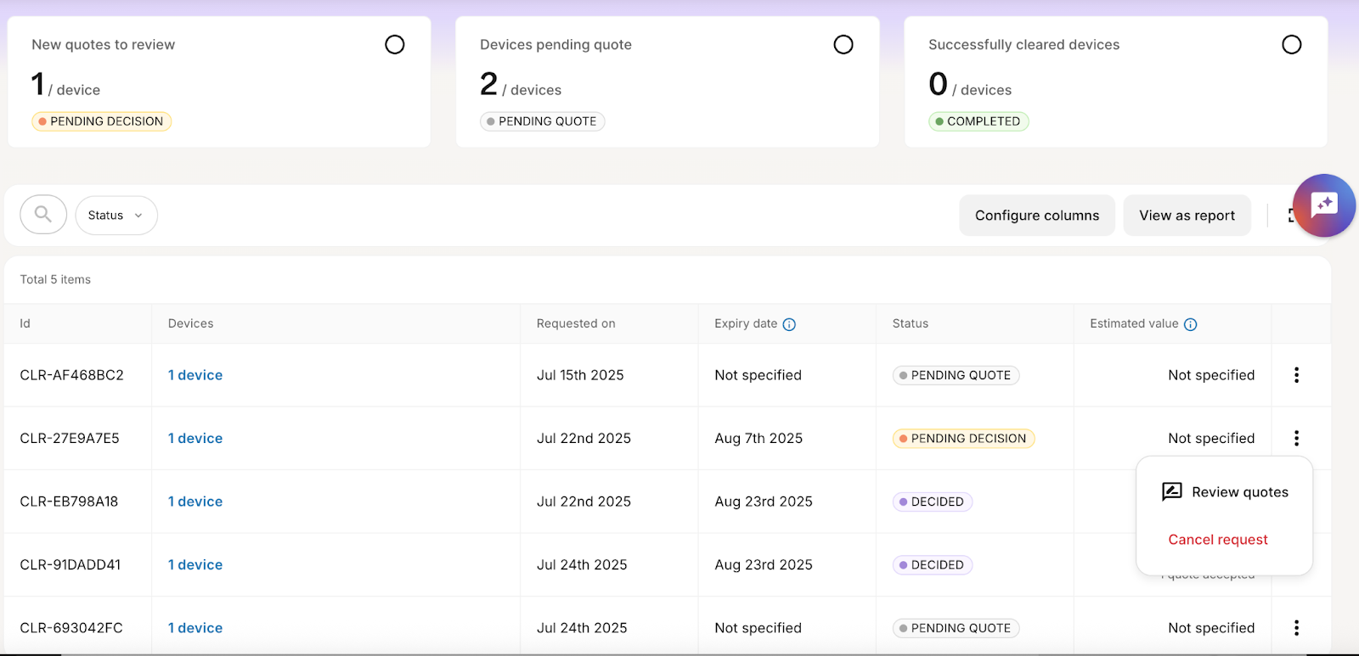Open the 1 device link for CLR-EB798A18
Image resolution: width=1359 pixels, height=656 pixels.
pos(195,502)
